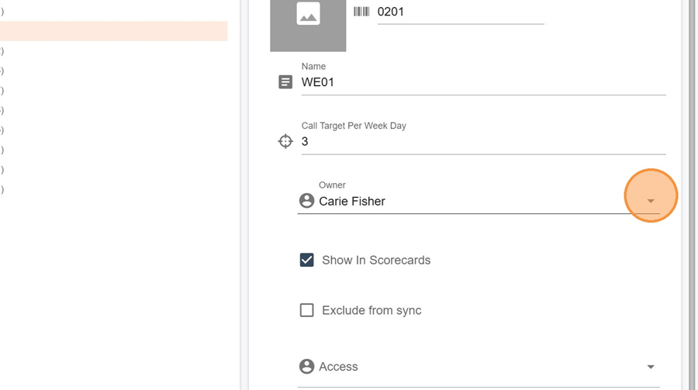The image size is (698, 390).
Task: Enable the Exclude from sync checkbox
Action: click(x=307, y=310)
